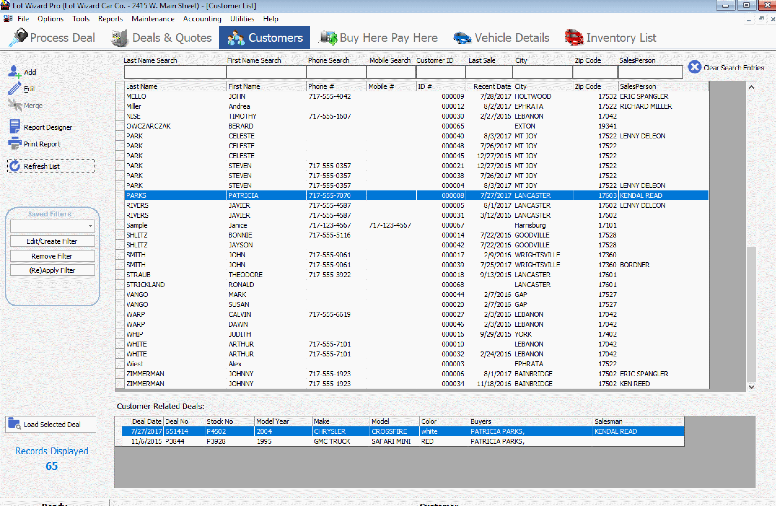The image size is (776, 506).
Task: Click Edit/Create Filter button
Action: pos(52,241)
